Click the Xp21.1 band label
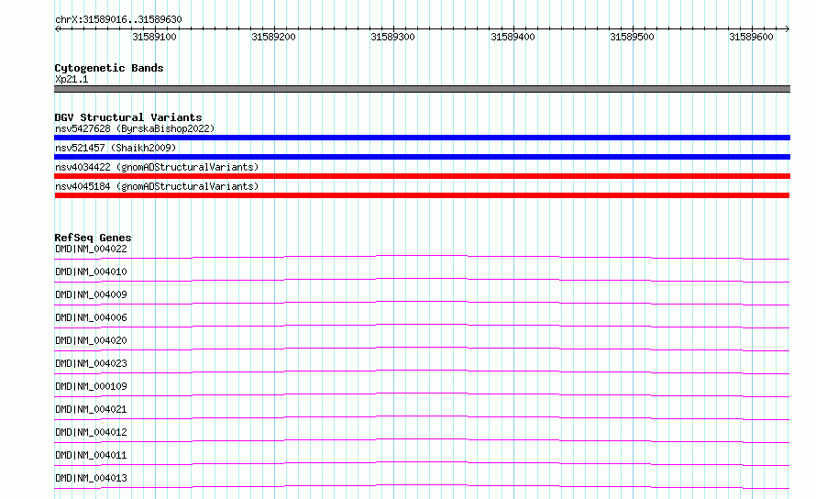This screenshot has height=499, width=816. coord(72,79)
